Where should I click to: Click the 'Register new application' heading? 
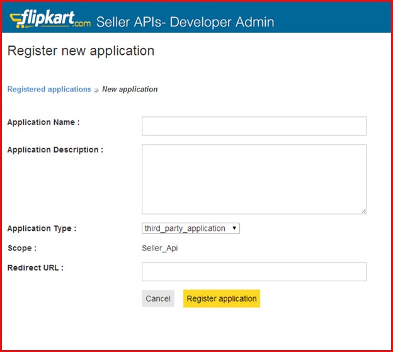(x=81, y=51)
